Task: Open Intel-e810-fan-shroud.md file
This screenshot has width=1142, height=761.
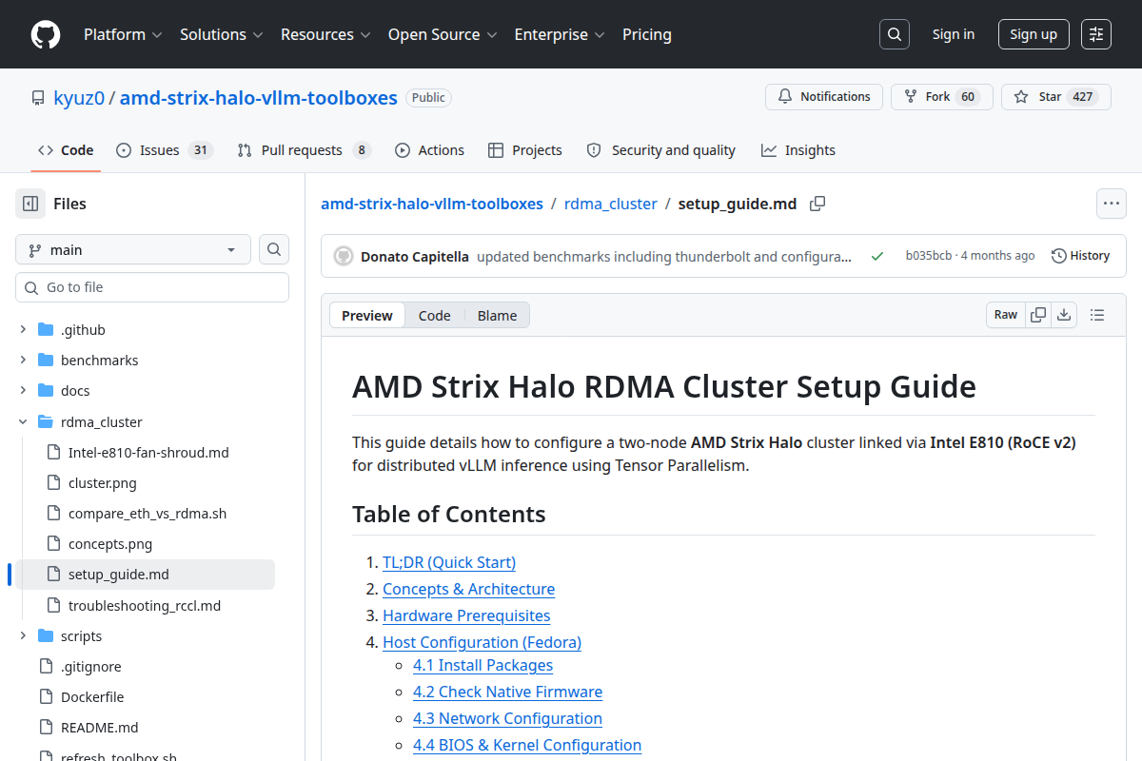Action: click(x=148, y=453)
